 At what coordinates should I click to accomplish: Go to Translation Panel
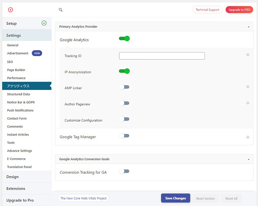pyautogui.click(x=19, y=167)
